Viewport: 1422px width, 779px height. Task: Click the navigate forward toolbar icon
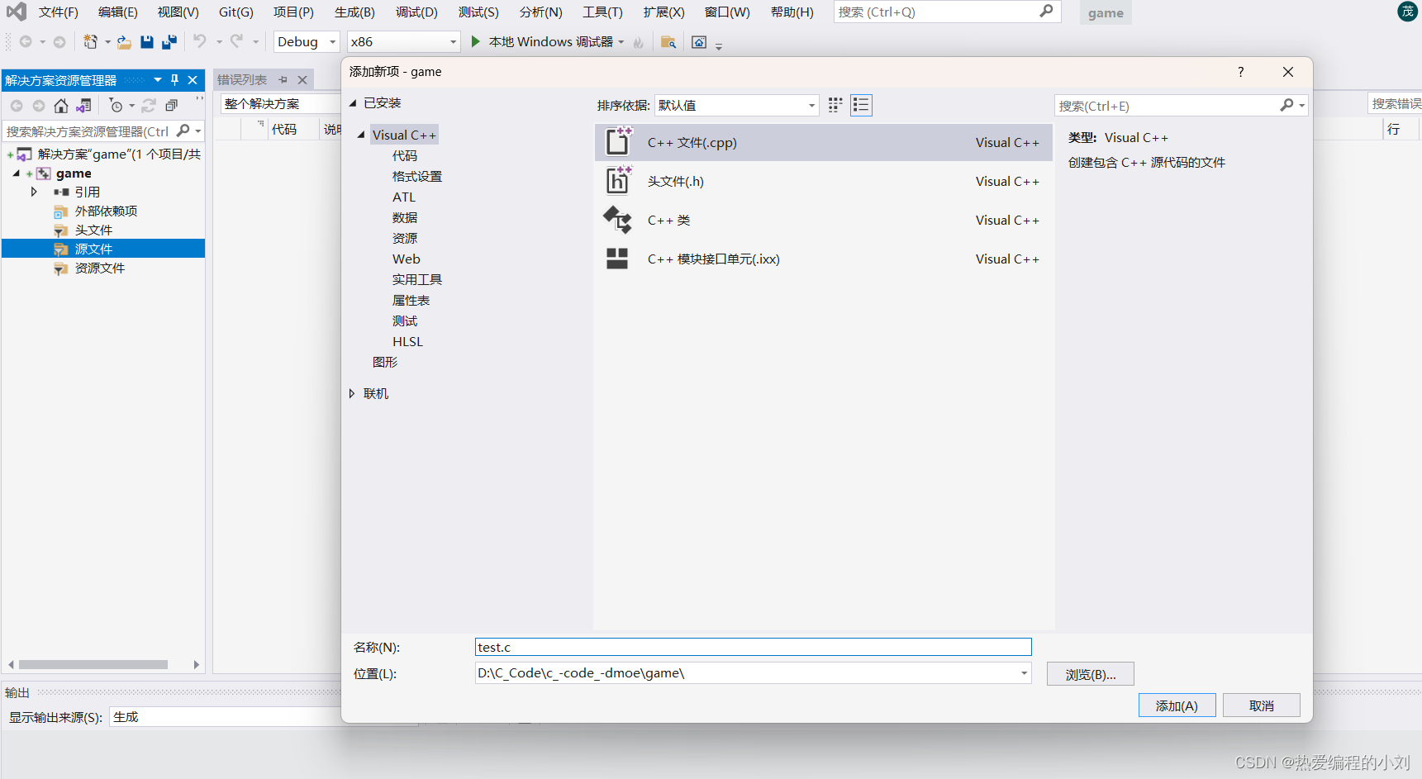tap(59, 41)
